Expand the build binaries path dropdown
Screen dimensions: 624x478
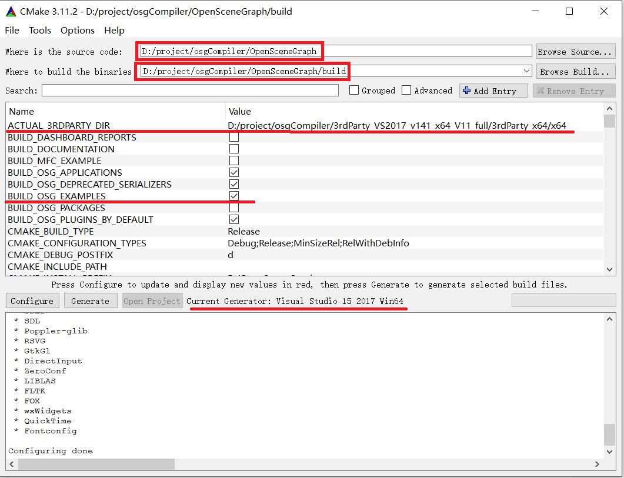point(526,71)
